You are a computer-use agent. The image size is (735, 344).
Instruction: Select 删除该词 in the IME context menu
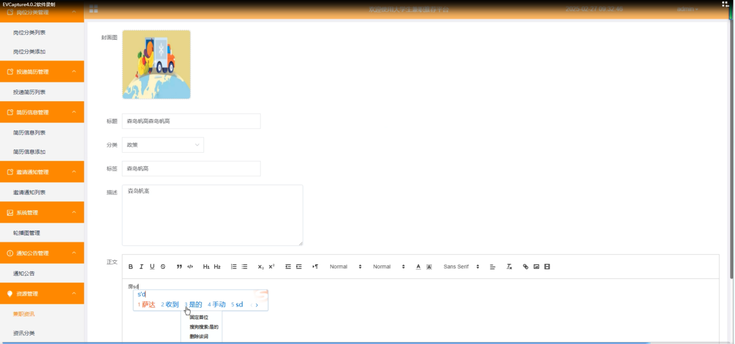point(199,336)
